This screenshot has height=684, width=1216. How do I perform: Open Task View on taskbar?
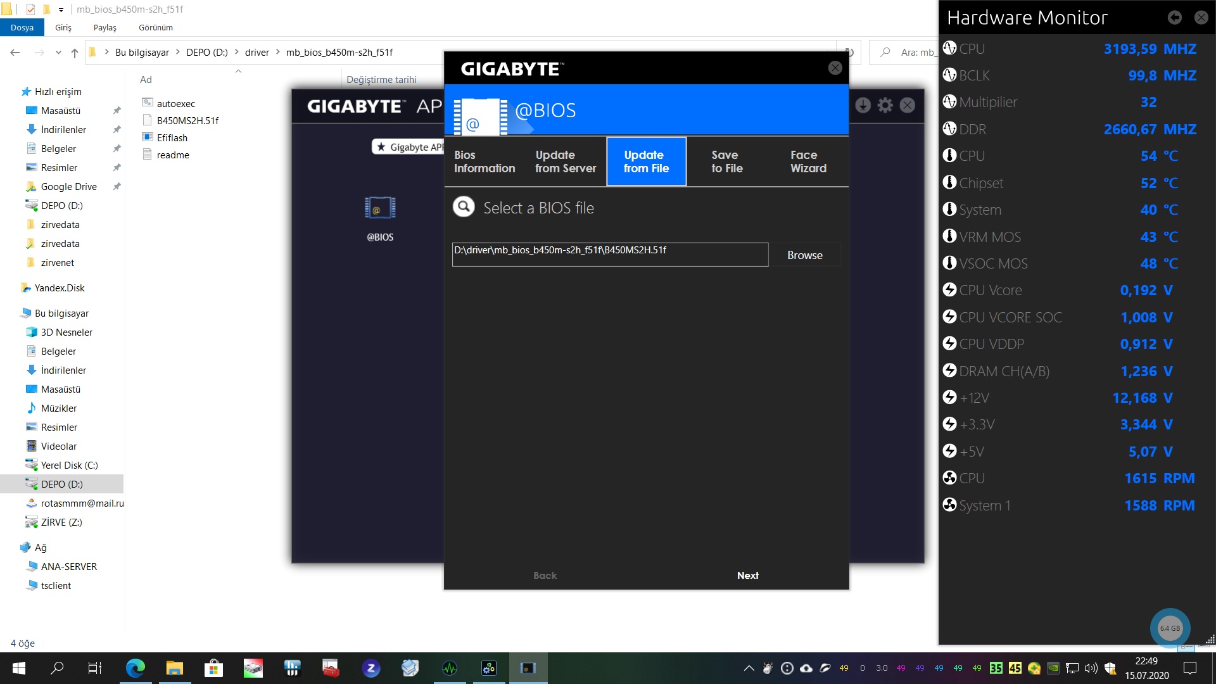point(95,668)
